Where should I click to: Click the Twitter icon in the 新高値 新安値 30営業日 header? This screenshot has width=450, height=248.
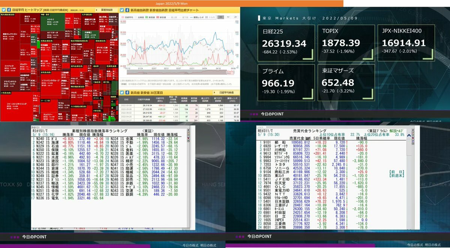[123, 92]
